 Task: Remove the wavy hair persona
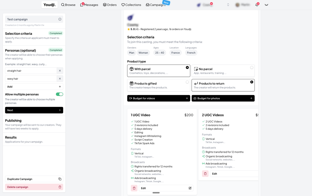[60, 79]
